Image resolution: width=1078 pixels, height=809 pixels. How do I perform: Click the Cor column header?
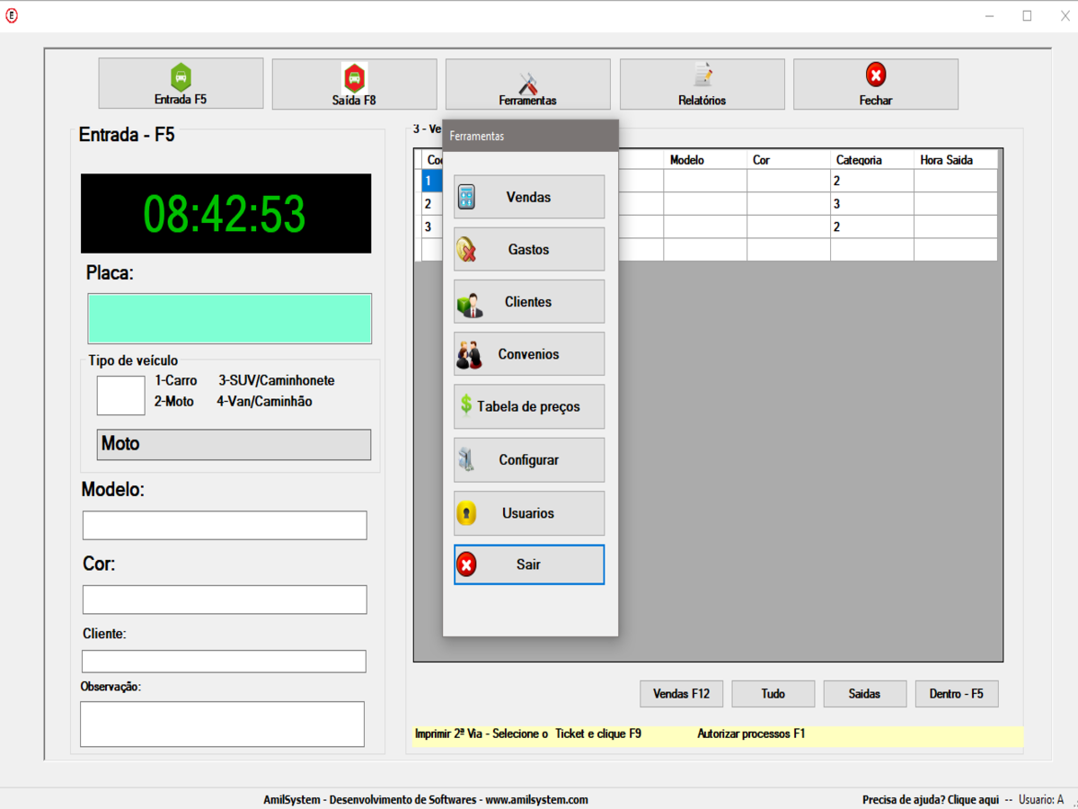pyautogui.click(x=788, y=160)
